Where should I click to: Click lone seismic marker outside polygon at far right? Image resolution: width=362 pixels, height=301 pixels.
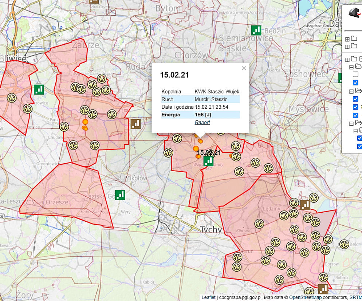344,244
